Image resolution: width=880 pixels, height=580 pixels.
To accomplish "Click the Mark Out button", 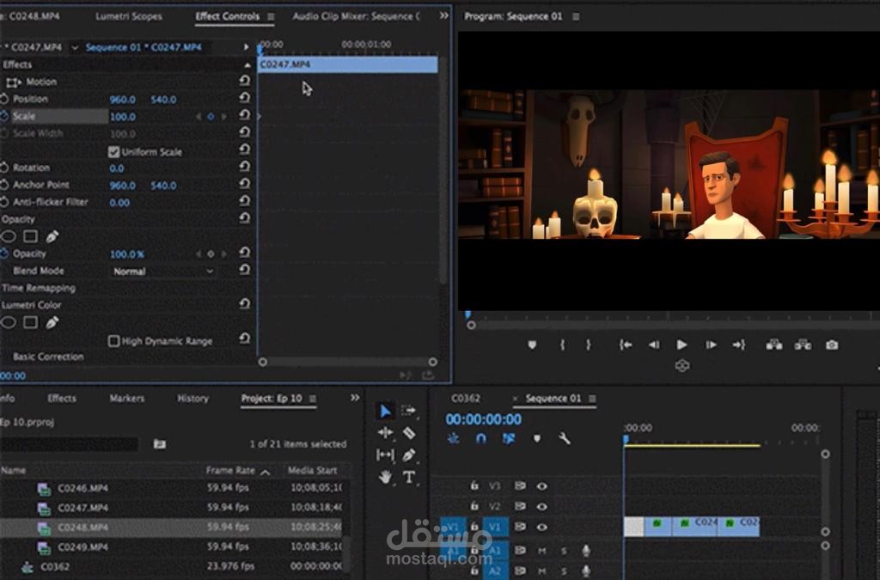I will click(x=588, y=345).
